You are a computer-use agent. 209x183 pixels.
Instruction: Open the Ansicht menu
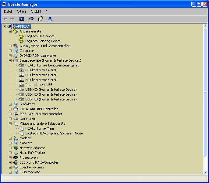(36, 12)
